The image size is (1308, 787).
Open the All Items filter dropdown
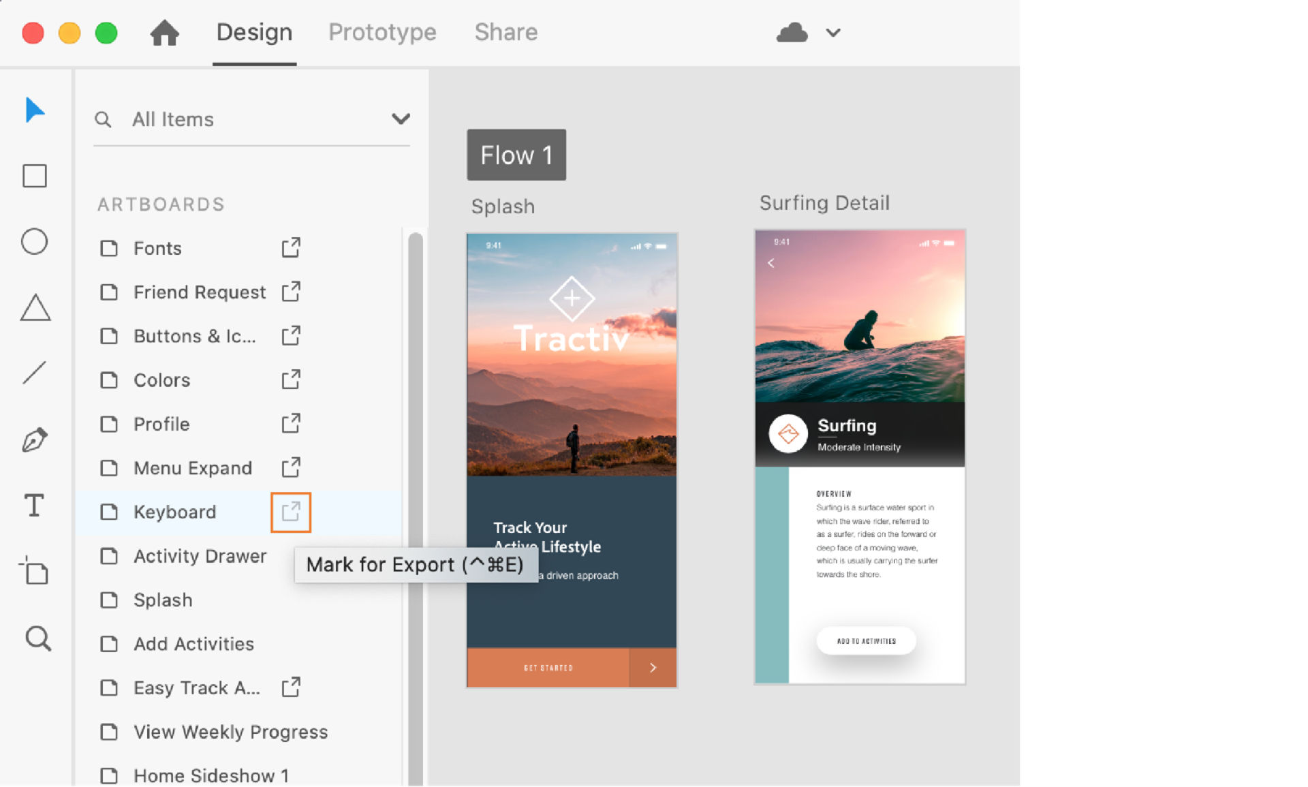401,119
